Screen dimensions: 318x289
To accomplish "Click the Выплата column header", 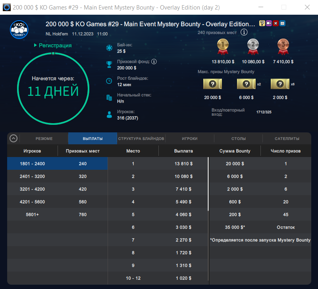I will [183, 151].
